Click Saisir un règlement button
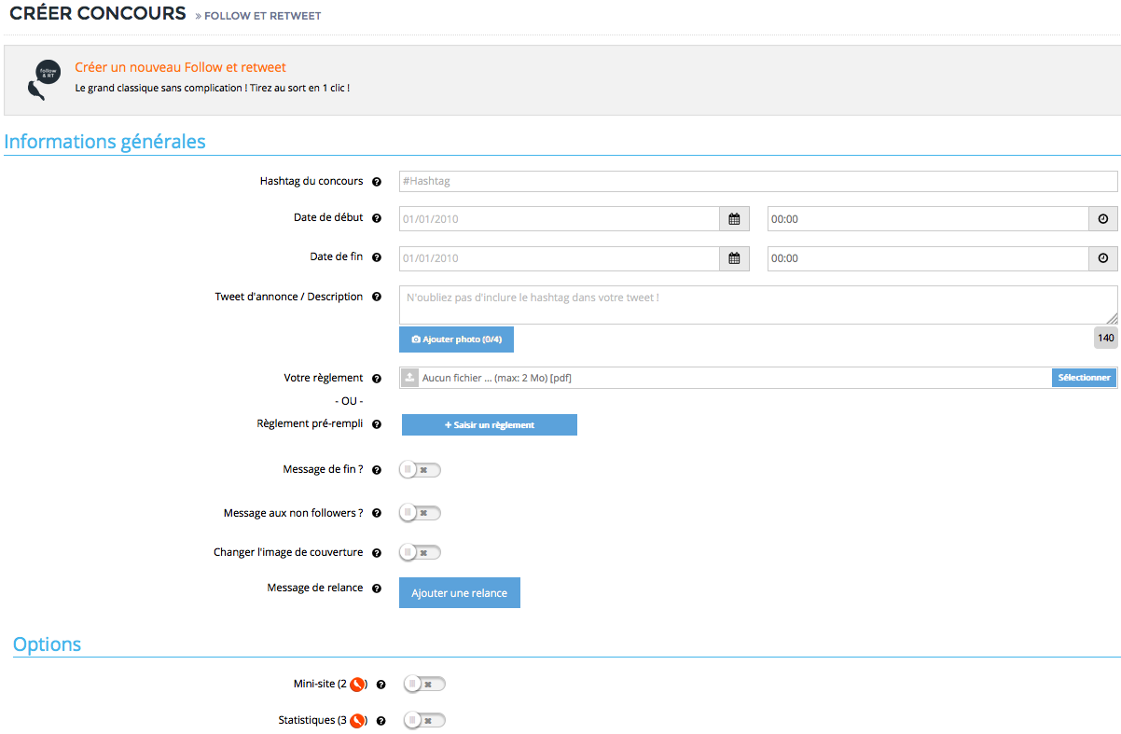The height and width of the screenshot is (734, 1121). (489, 425)
